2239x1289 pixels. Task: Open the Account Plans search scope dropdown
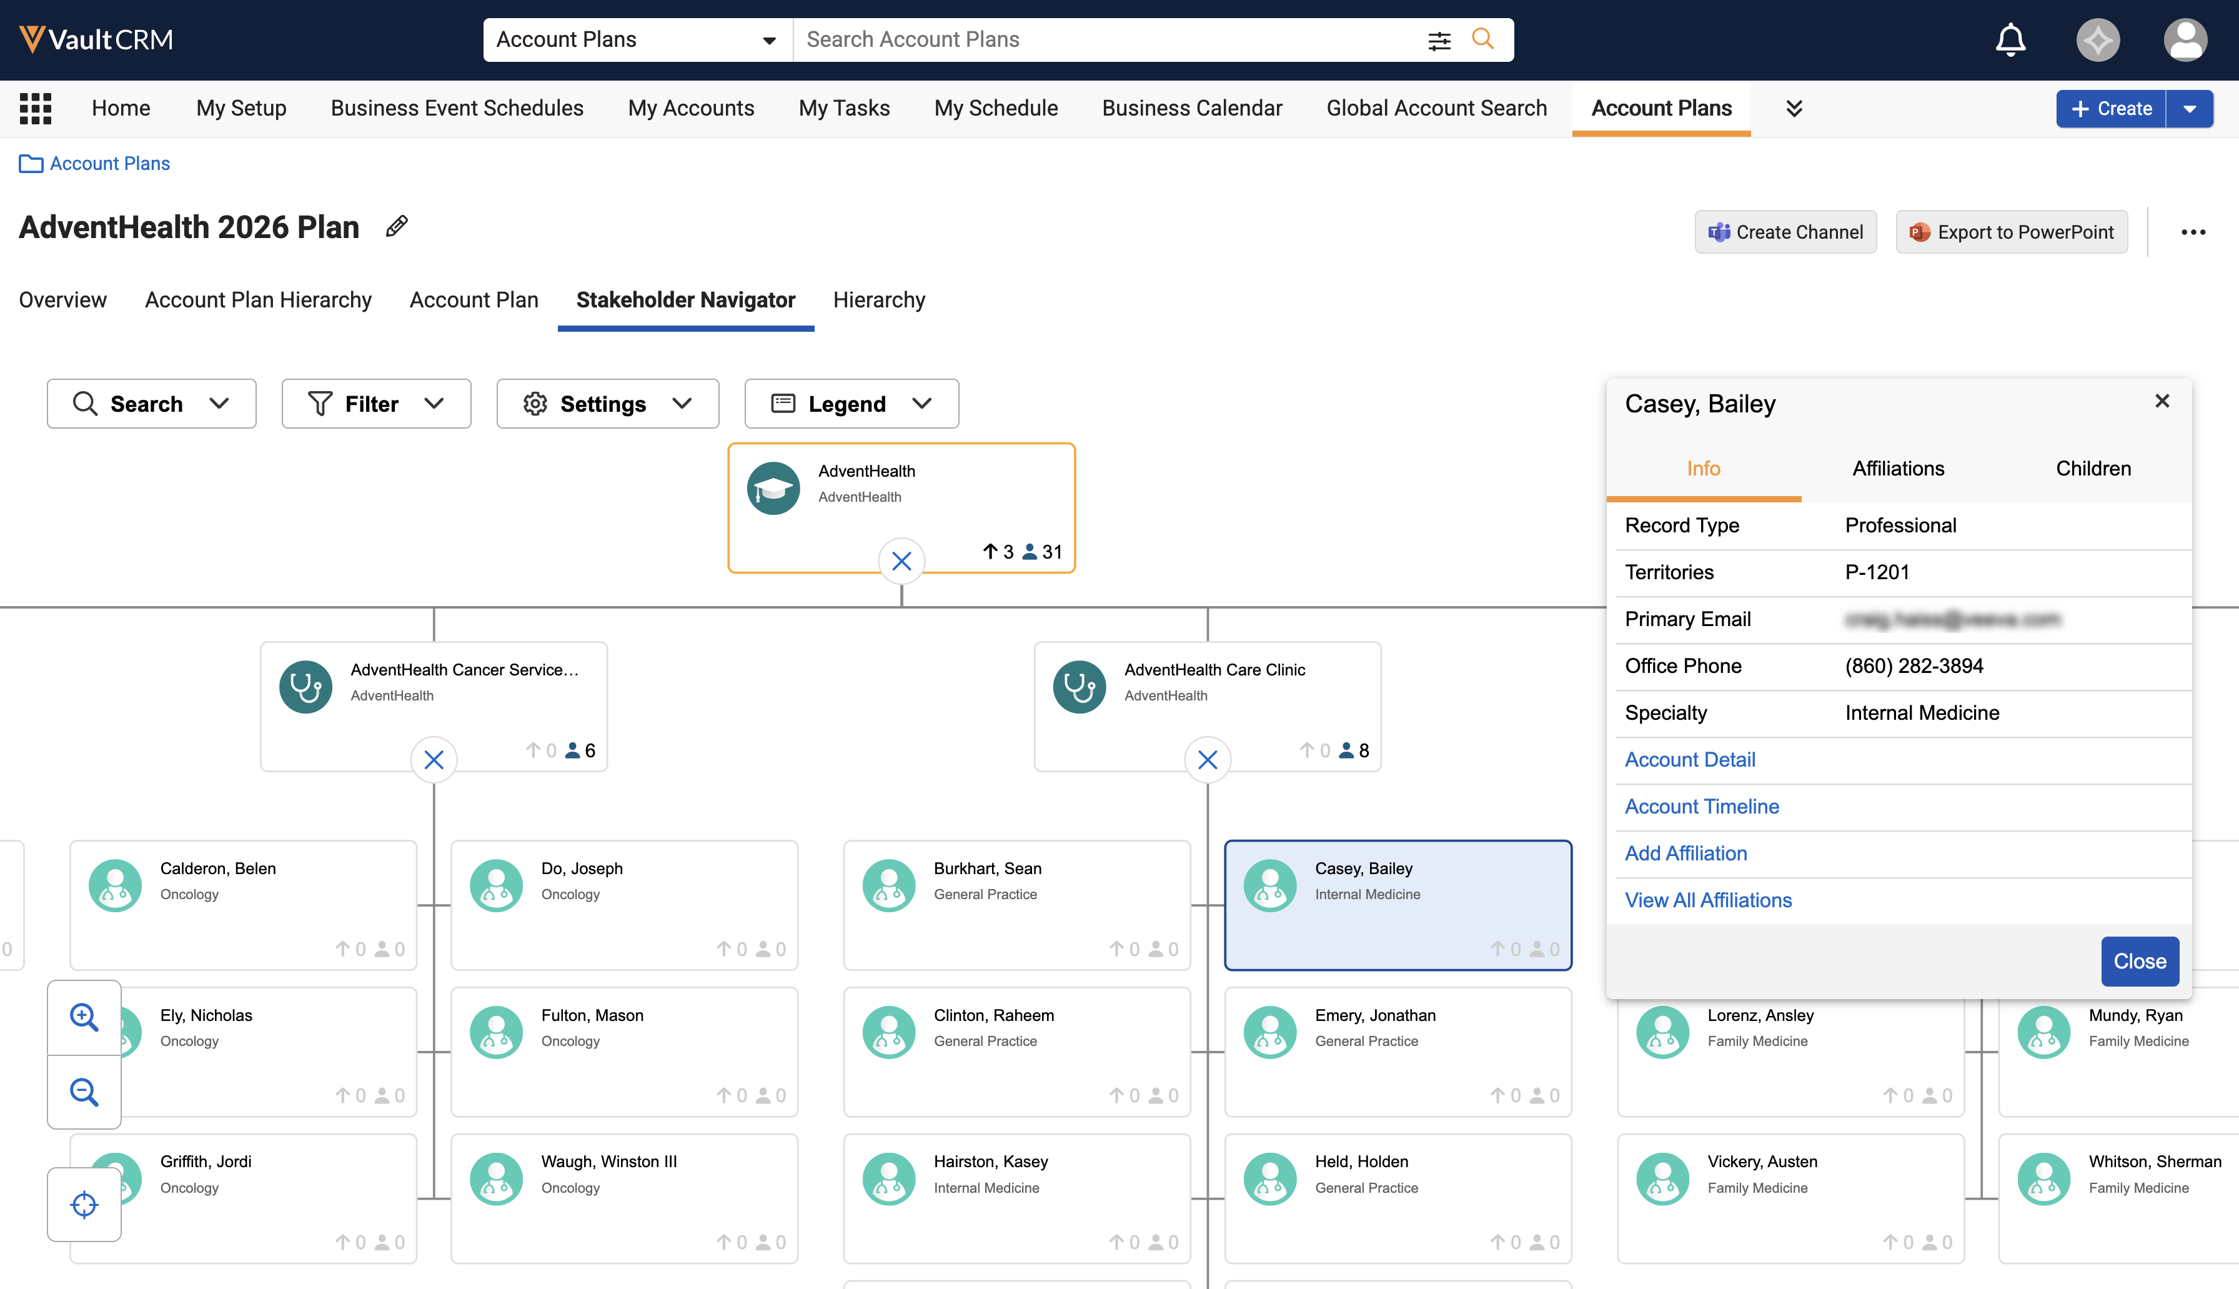click(637, 40)
